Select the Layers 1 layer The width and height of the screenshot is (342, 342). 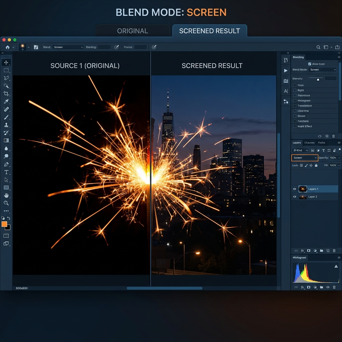(x=314, y=189)
